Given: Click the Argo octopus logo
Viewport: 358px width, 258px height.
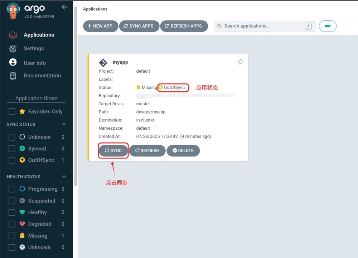Looking at the screenshot, I should click(x=13, y=11).
